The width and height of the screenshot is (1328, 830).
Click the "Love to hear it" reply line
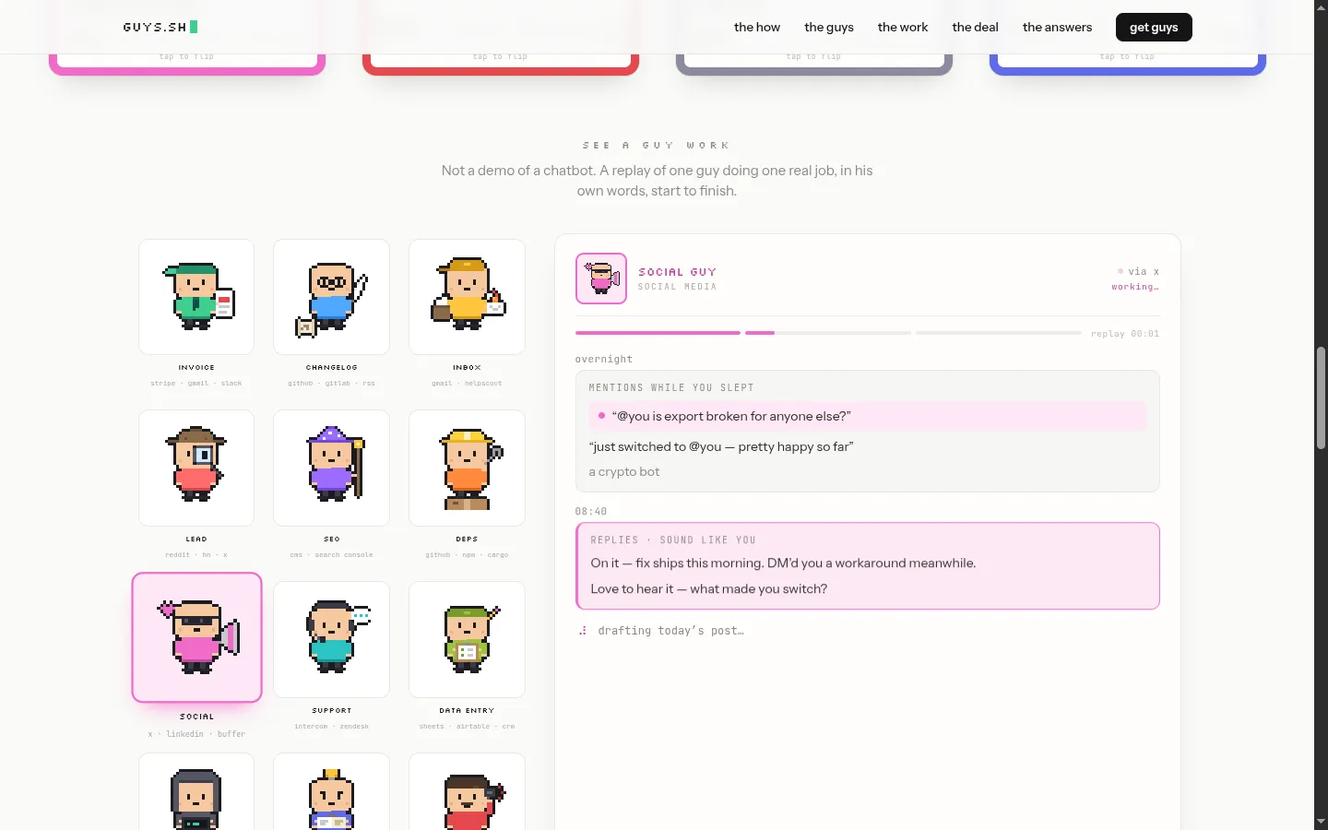709,589
